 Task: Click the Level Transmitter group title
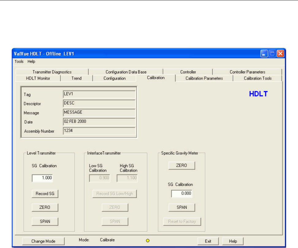tap(41, 153)
